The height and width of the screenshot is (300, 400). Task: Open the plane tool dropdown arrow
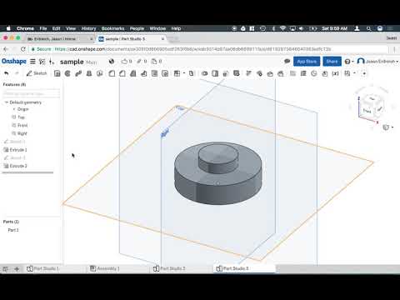click(355, 73)
